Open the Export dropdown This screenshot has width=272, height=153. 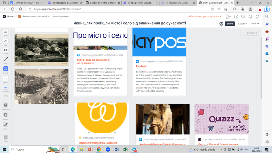point(242,24)
